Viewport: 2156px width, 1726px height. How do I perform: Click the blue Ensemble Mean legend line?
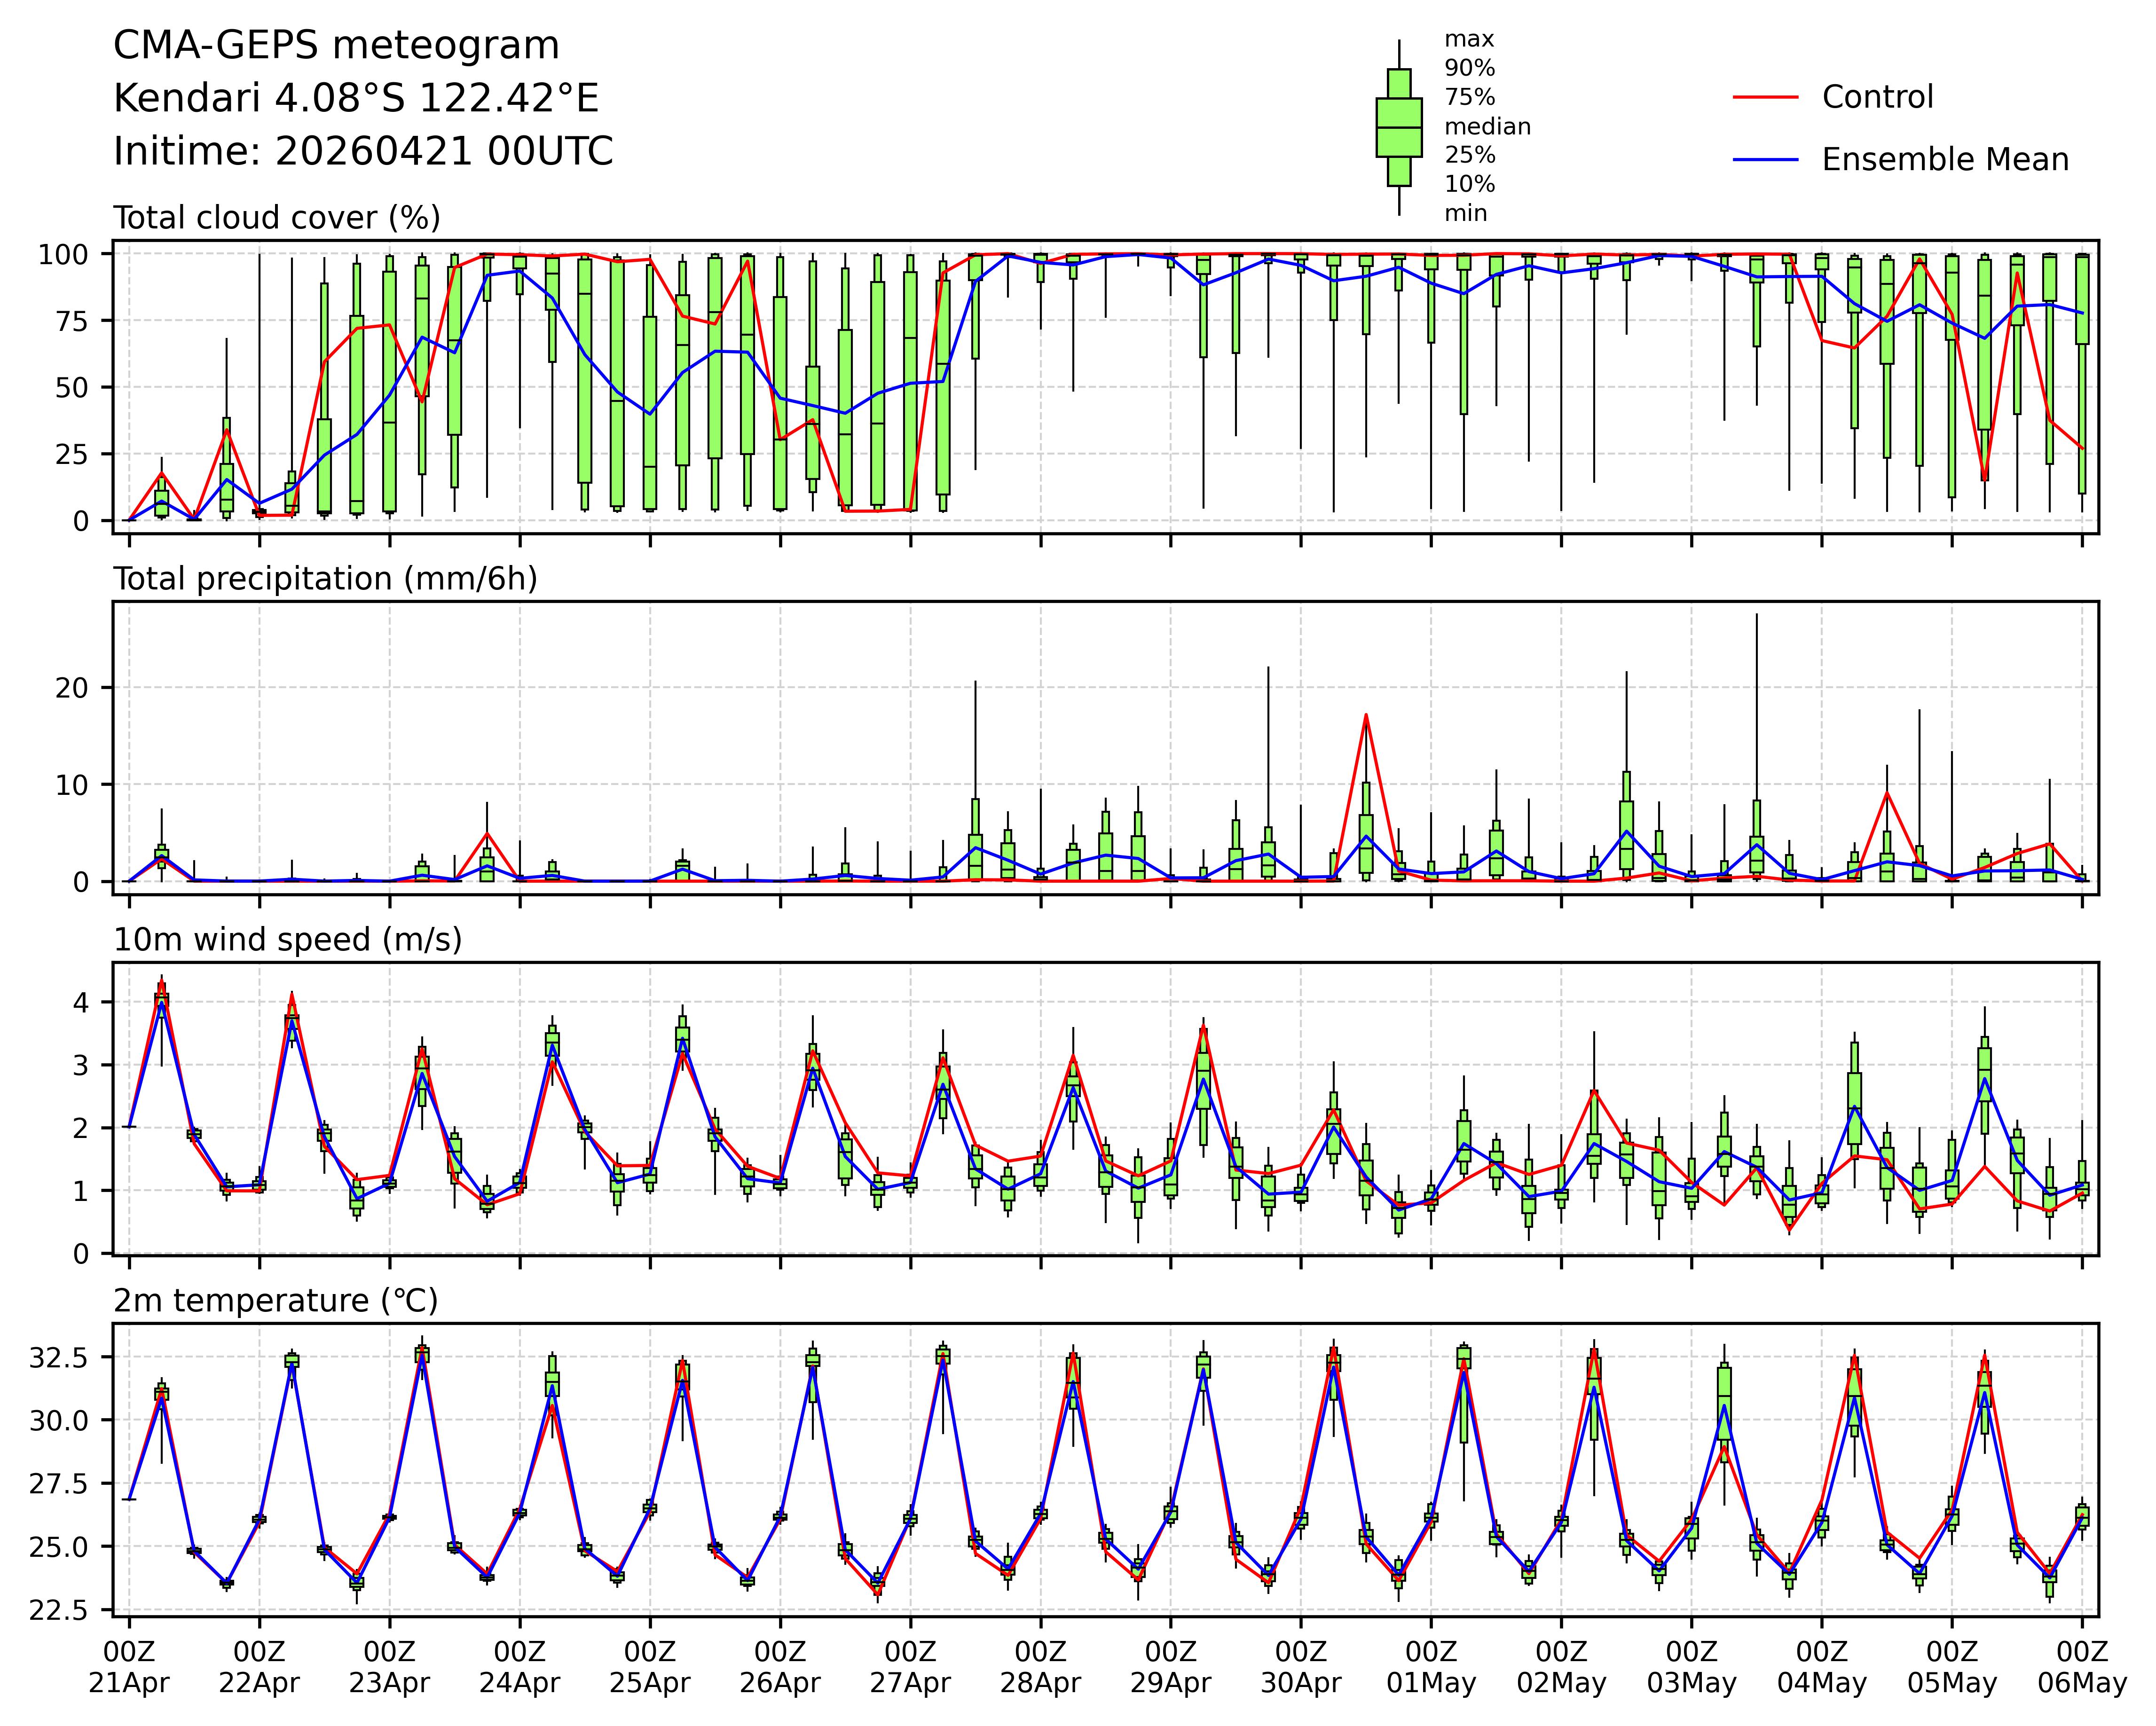1765,160
